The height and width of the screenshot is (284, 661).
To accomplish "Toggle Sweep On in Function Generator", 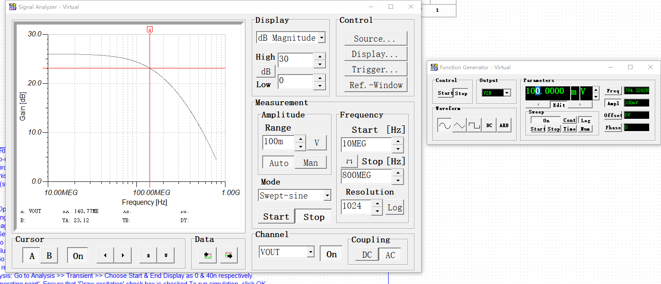I will tap(546, 121).
